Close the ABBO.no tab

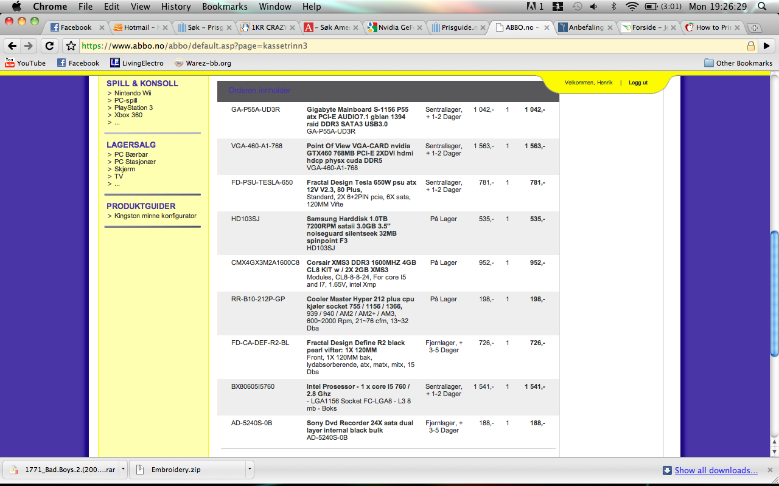[546, 28]
